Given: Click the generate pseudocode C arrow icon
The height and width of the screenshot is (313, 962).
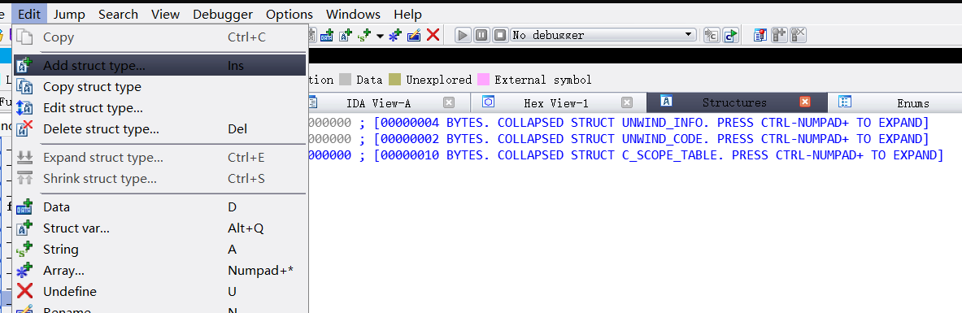Looking at the screenshot, I should pyautogui.click(x=712, y=35).
